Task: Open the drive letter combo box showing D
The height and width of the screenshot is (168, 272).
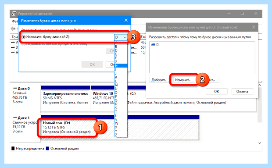Action: (x=121, y=37)
